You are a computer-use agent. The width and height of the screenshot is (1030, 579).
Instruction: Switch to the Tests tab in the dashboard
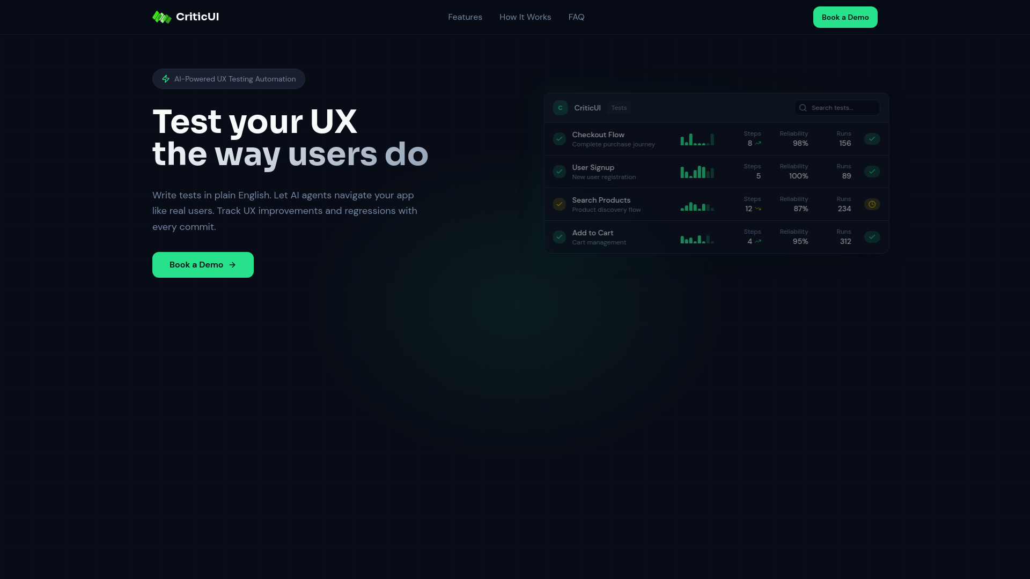tap(619, 107)
